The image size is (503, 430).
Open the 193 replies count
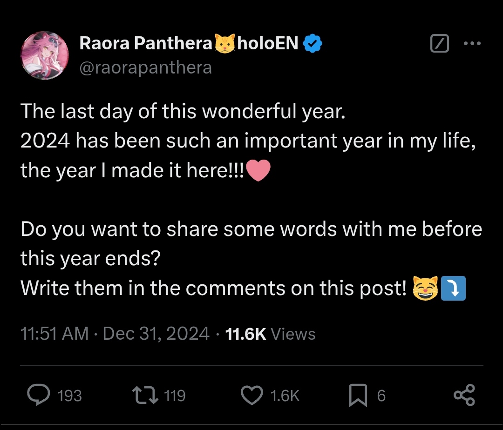tap(69, 396)
